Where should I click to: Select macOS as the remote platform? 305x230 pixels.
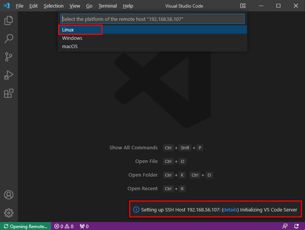(153, 46)
